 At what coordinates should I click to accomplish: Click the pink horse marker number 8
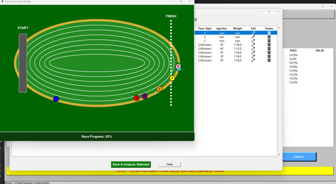click(x=178, y=66)
